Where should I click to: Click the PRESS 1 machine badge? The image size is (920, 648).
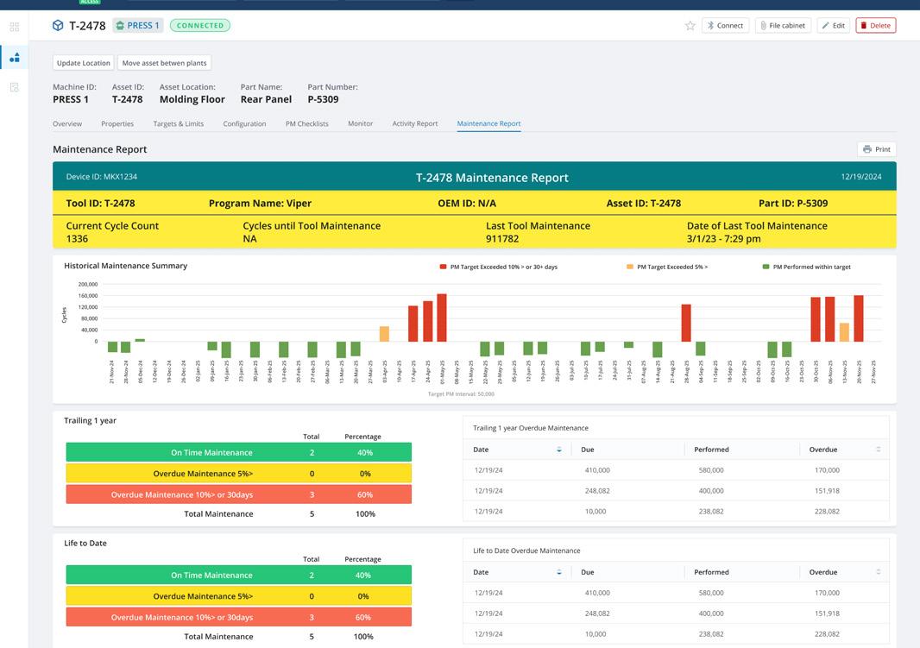138,26
